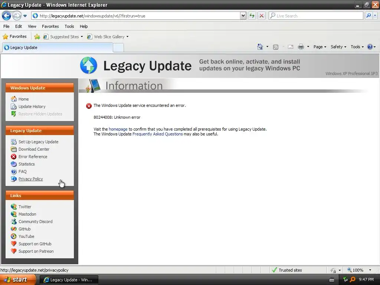Screen dimensions: 380x285
Task: Open the Page command bar menu
Action: tap(320, 47)
